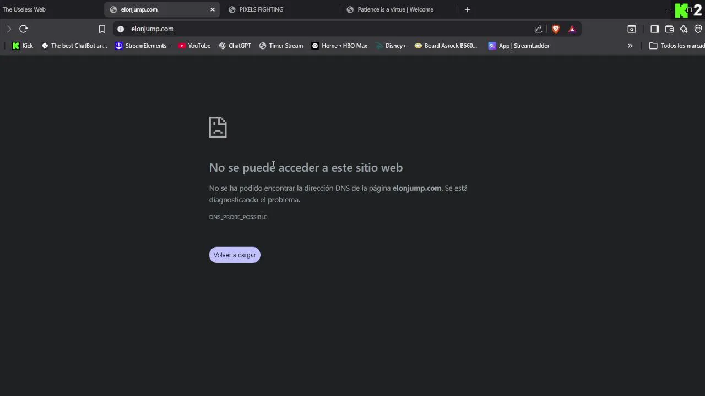Expand hidden bookmarks with the chevron

(630, 46)
